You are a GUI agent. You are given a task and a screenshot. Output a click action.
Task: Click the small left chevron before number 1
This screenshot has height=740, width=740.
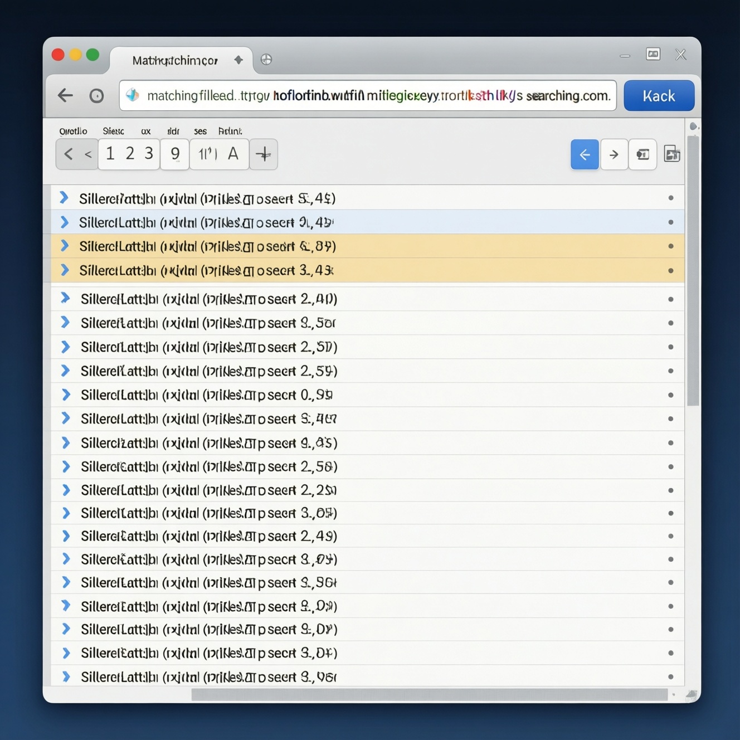pyautogui.click(x=88, y=154)
